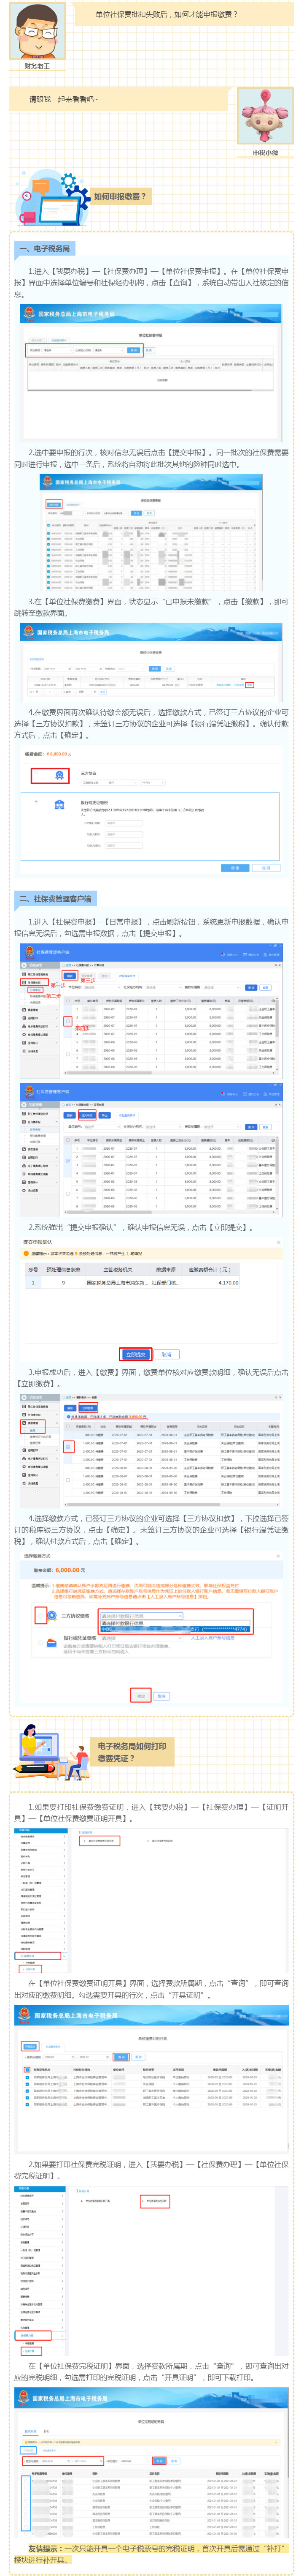Viewport: 304px width, 2576px height.
Task: Click 返回 next to the blue 确定 button
Action: [266, 868]
